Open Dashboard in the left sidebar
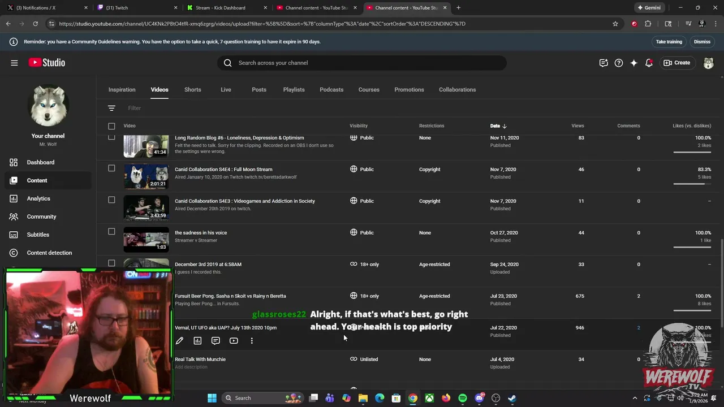 pos(48,162)
